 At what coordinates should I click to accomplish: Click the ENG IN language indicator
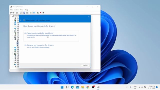pyautogui.click(x=135, y=87)
